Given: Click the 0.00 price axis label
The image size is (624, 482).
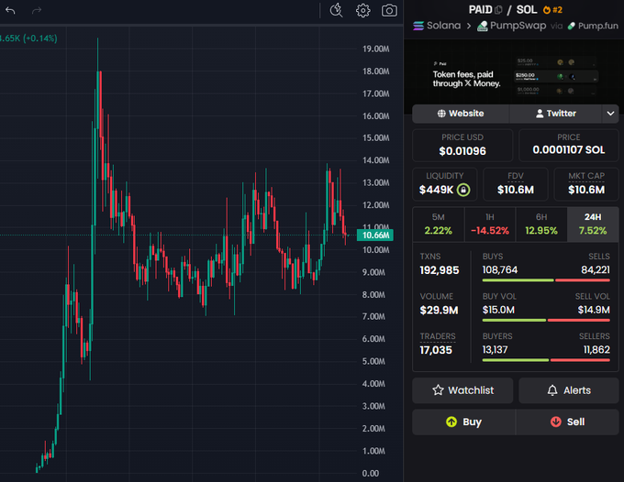Looking at the screenshot, I should click(x=371, y=473).
